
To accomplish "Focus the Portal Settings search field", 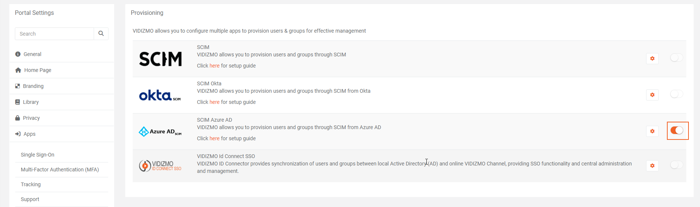I will [x=54, y=34].
